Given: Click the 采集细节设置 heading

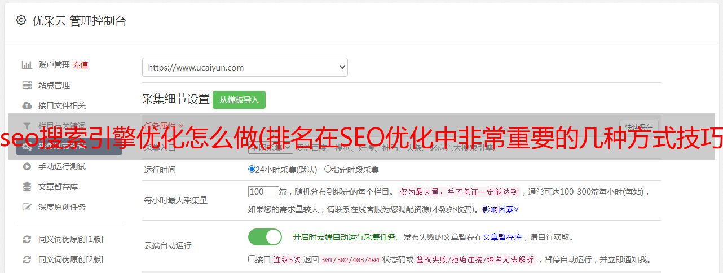Looking at the screenshot, I should pyautogui.click(x=176, y=99).
